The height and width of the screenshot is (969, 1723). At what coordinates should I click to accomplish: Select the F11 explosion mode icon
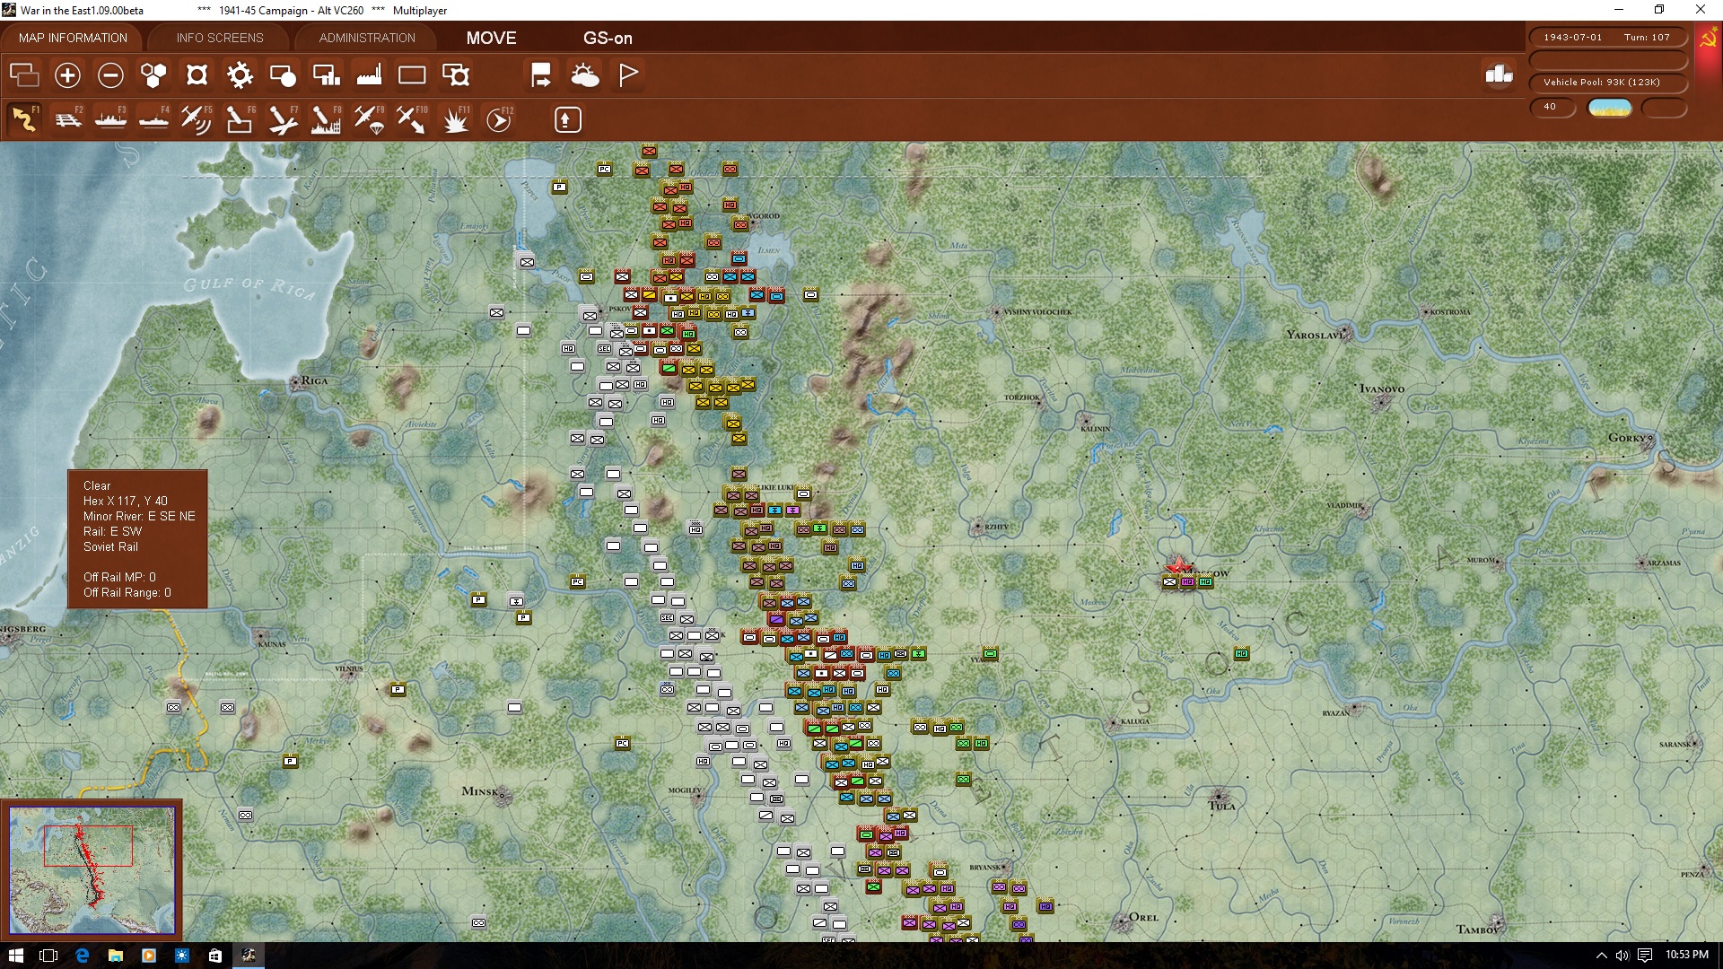point(455,119)
